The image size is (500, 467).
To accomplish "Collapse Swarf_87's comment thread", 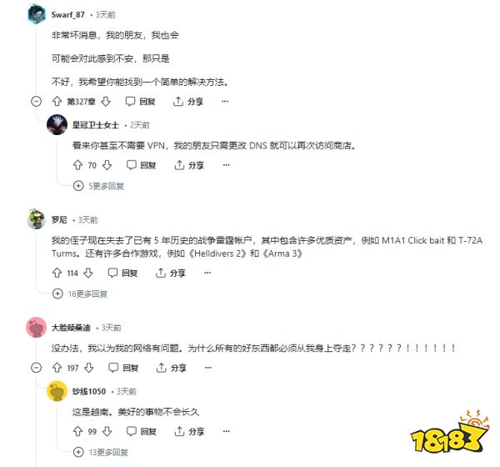I will [x=37, y=102].
